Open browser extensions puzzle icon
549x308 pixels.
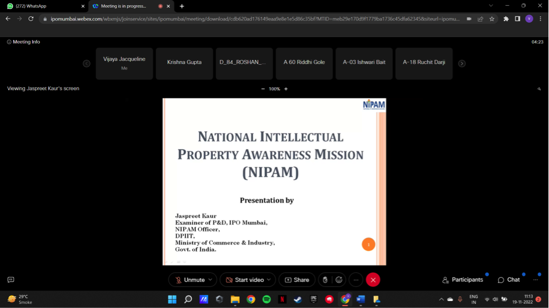506,19
